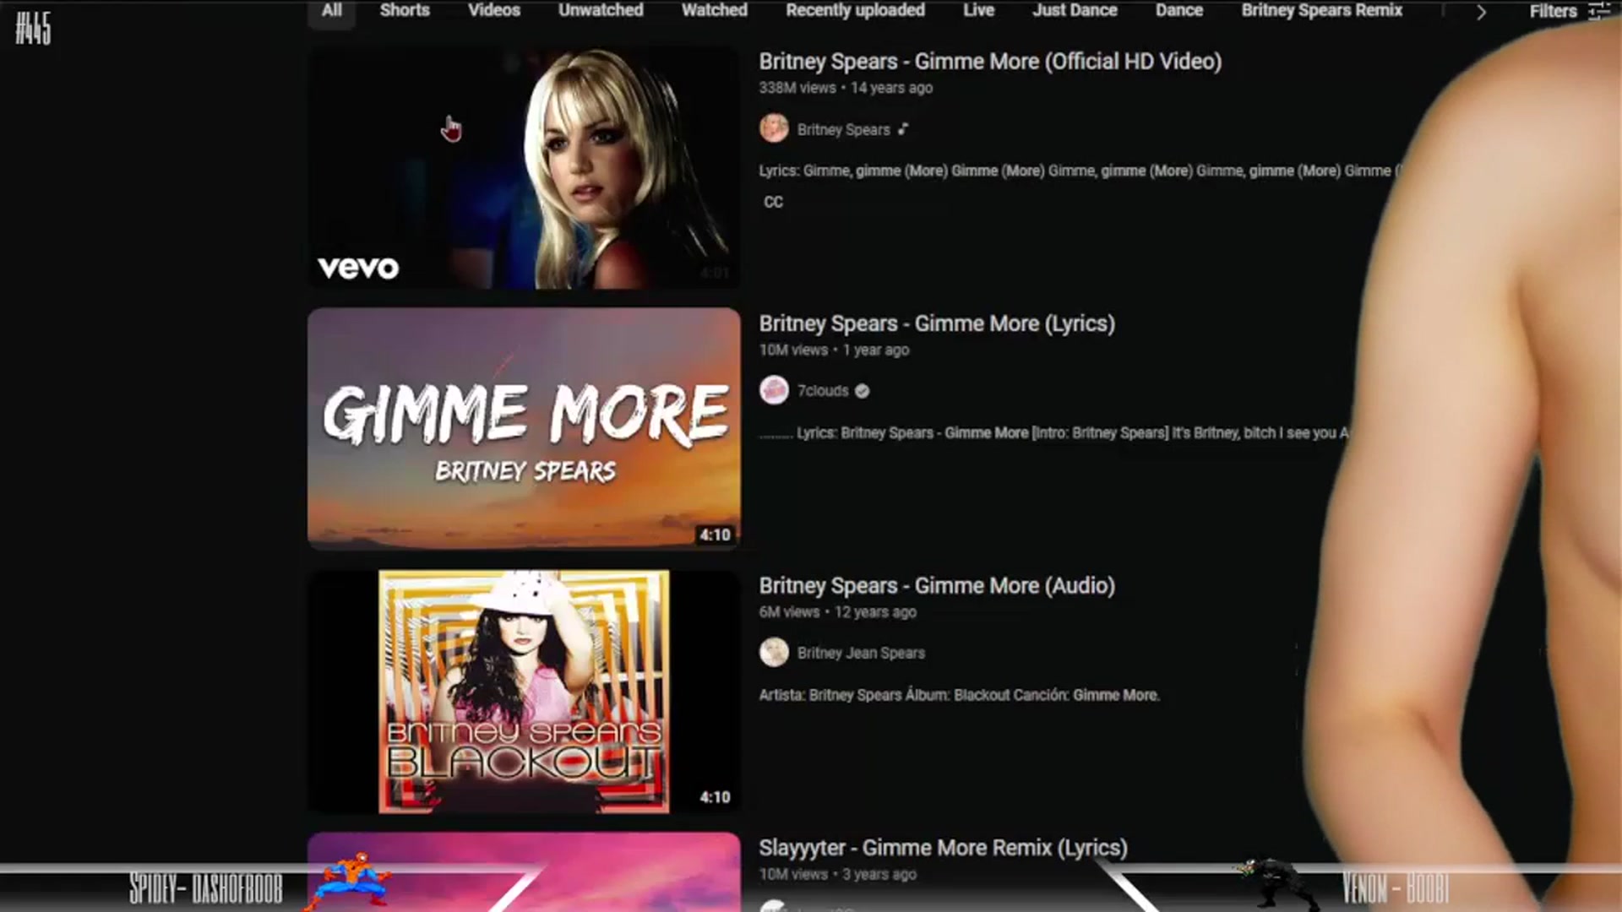Visit the Britney Spears channel name link

tap(843, 129)
